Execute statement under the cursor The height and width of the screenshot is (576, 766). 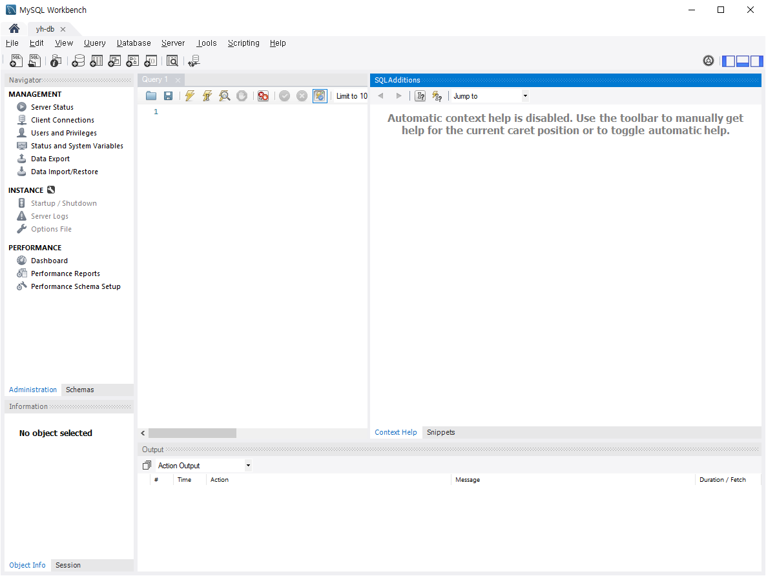tap(207, 96)
